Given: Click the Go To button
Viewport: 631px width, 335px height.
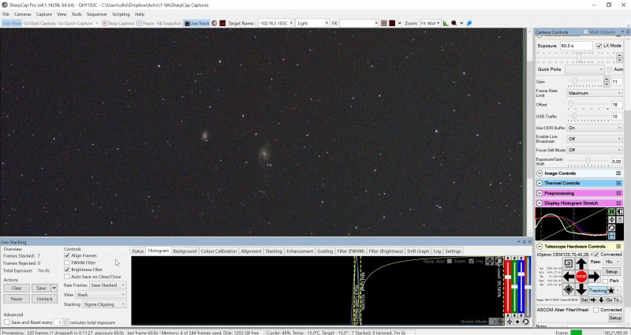Looking at the screenshot, I should coord(613,300).
